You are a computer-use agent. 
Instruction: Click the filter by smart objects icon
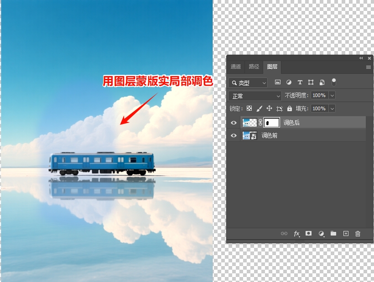(x=322, y=82)
